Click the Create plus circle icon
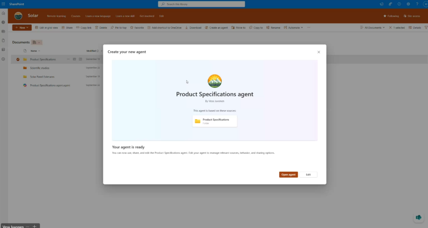This screenshot has height=228, width=428. pyautogui.click(x=3, y=59)
